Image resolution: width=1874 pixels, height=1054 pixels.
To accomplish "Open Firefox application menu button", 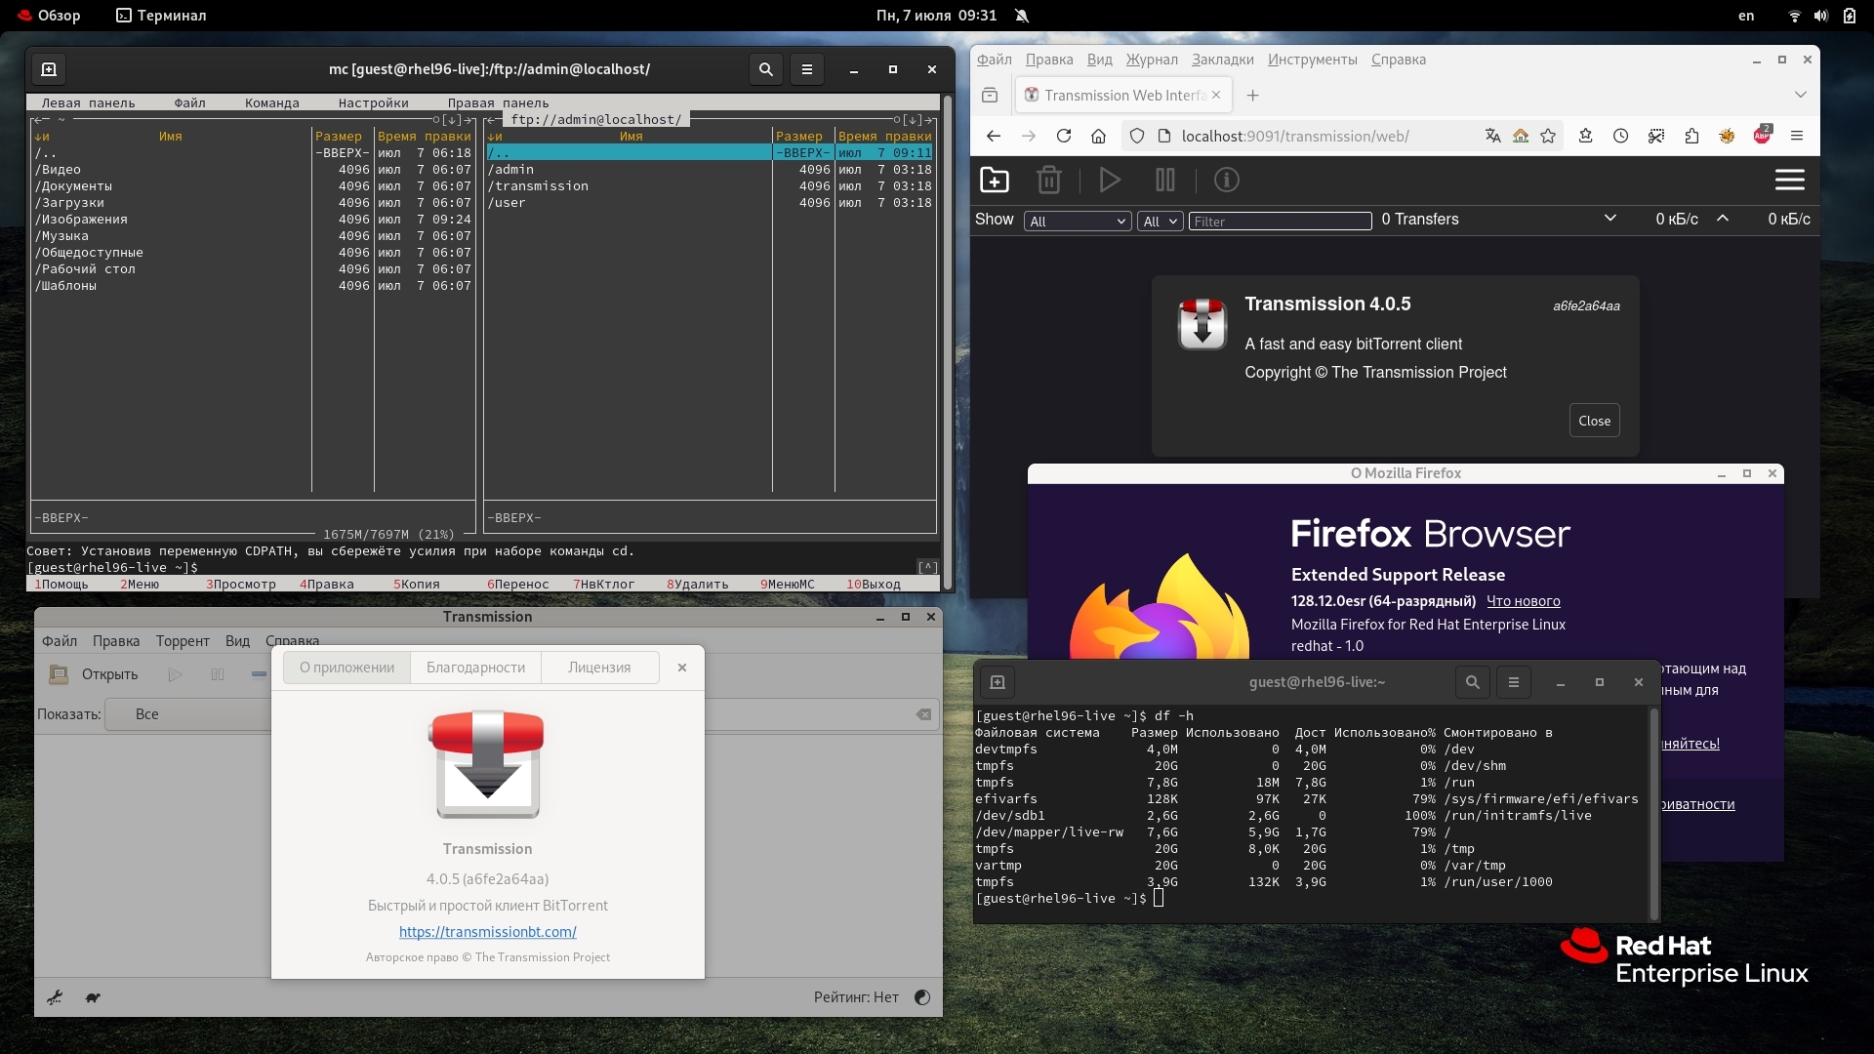I will tap(1797, 137).
